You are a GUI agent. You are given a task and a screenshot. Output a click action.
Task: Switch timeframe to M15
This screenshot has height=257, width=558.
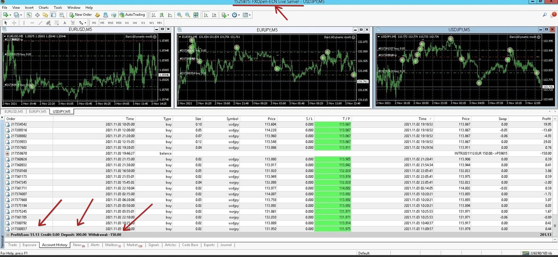(x=111, y=23)
